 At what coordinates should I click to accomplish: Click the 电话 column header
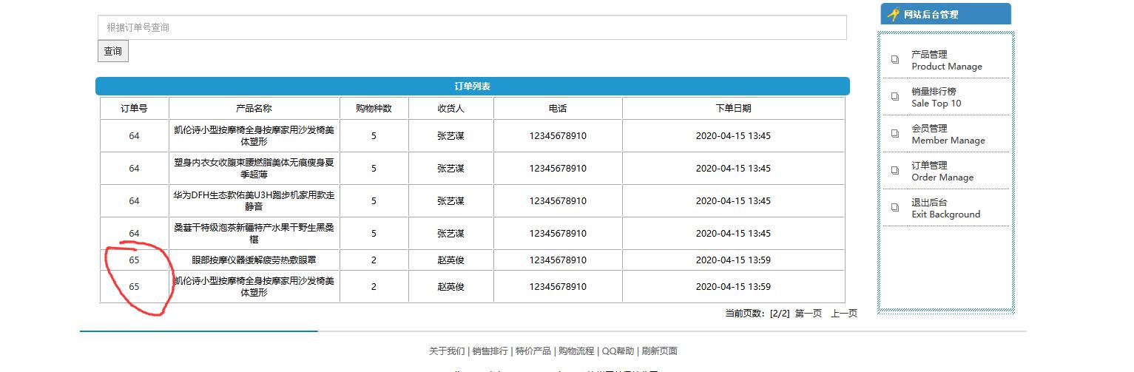(558, 108)
